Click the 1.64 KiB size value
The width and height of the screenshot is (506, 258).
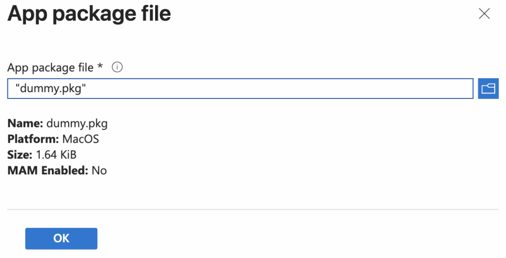coord(56,155)
